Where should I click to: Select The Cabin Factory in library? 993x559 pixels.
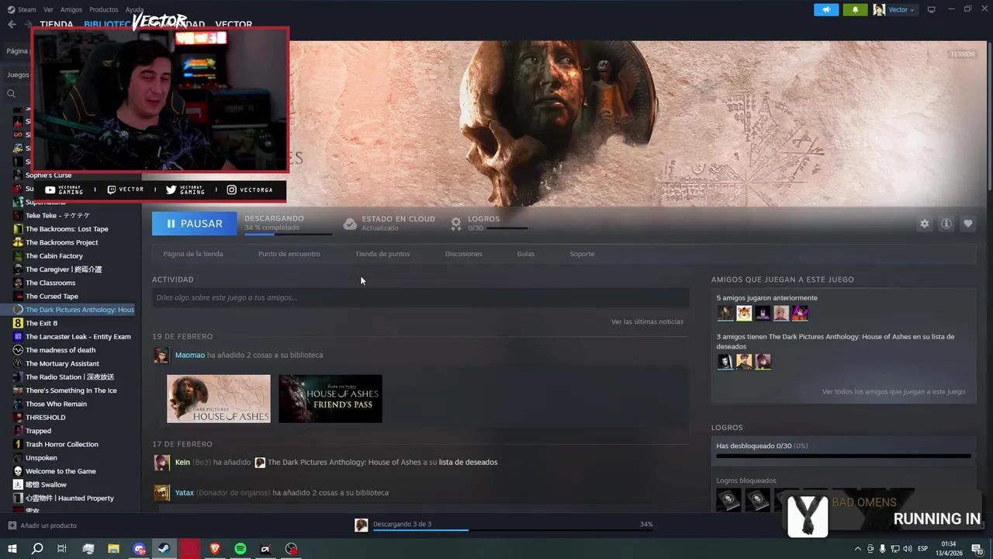click(54, 255)
